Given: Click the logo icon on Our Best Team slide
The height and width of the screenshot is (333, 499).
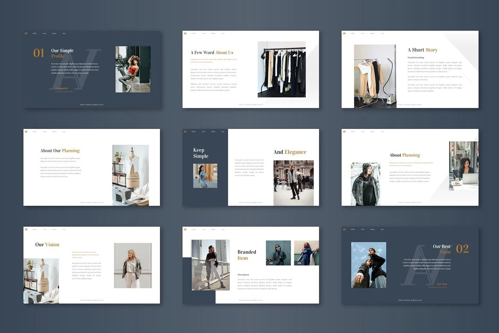Looking at the screenshot, I should 344,229.
